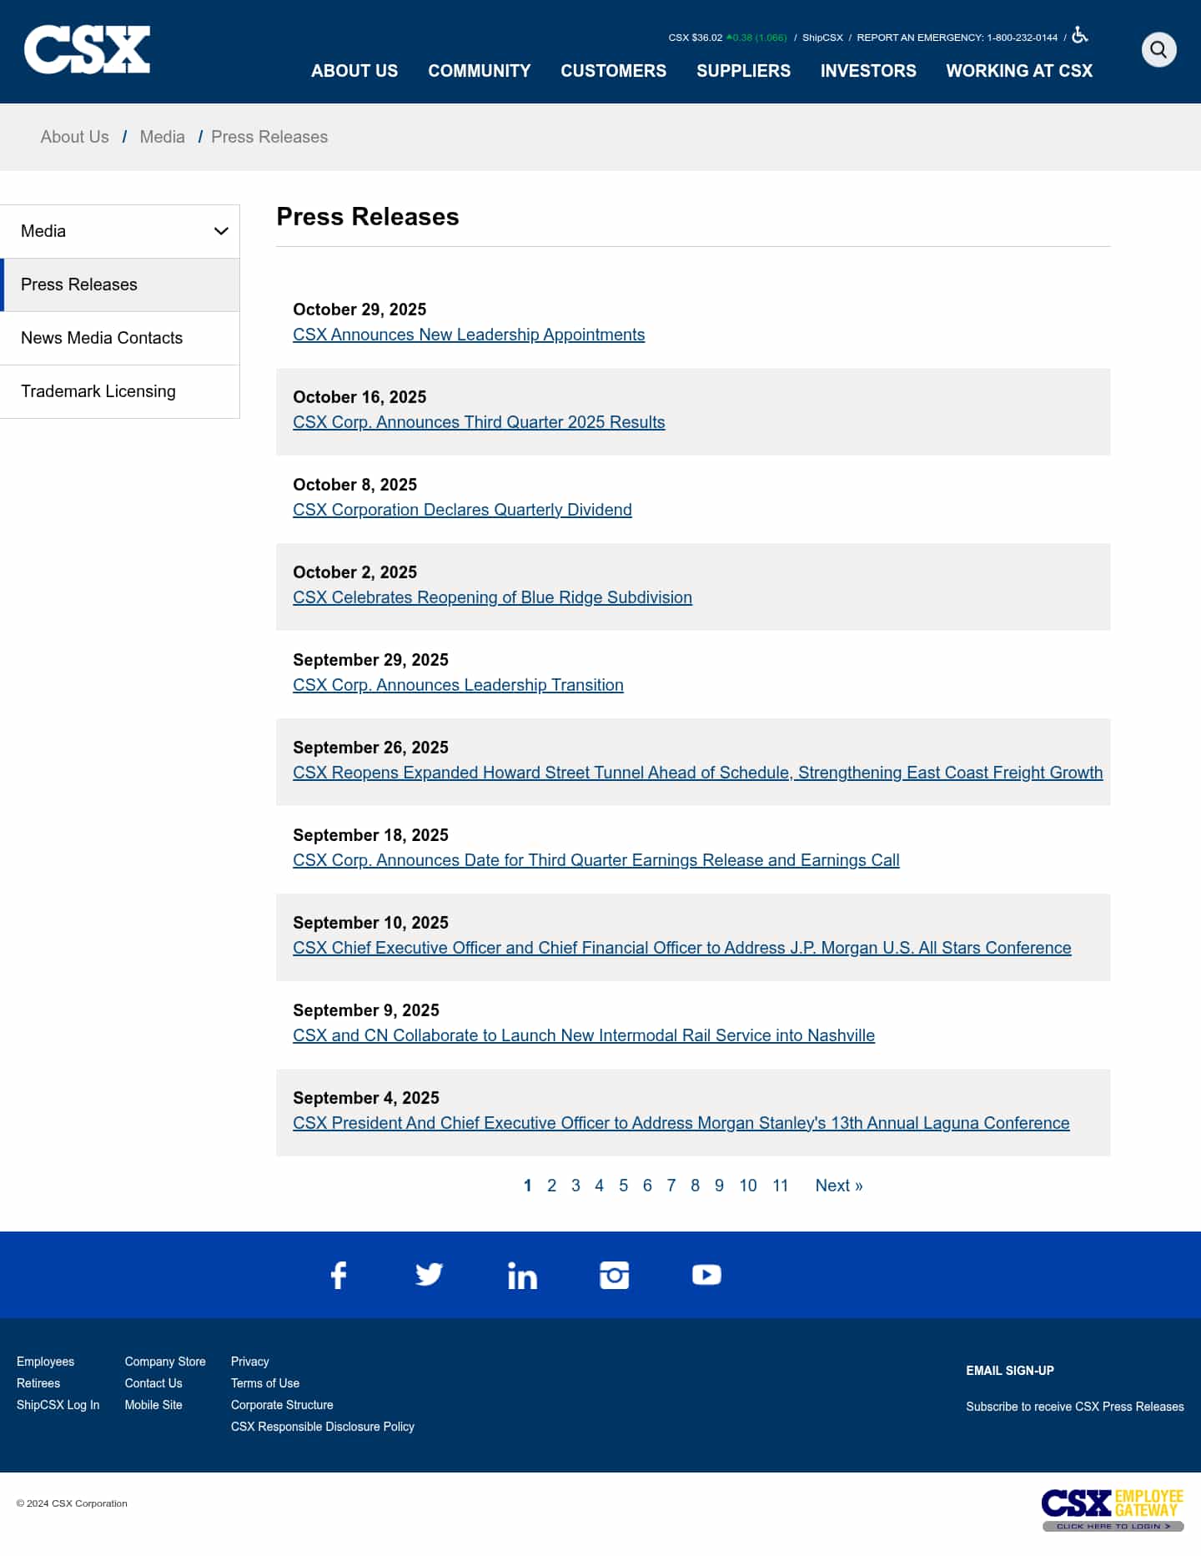Expand the Media sidebar chevron
This screenshot has width=1201, height=1556.
[x=221, y=231]
